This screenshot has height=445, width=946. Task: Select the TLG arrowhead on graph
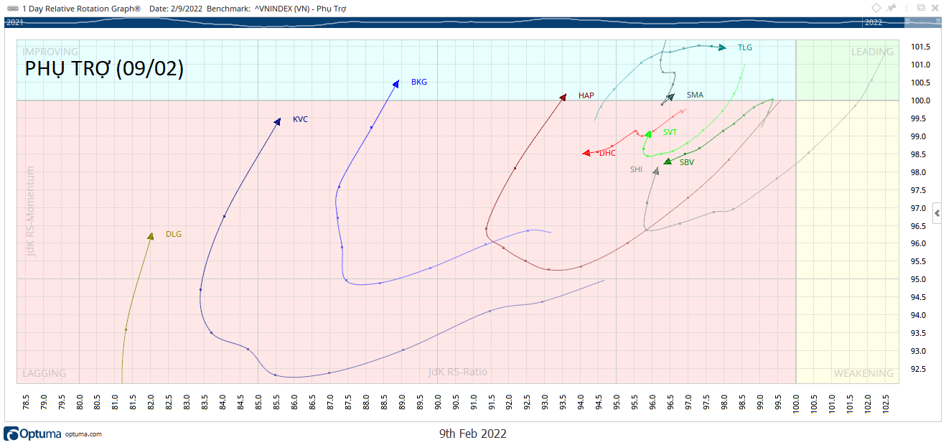(x=722, y=47)
